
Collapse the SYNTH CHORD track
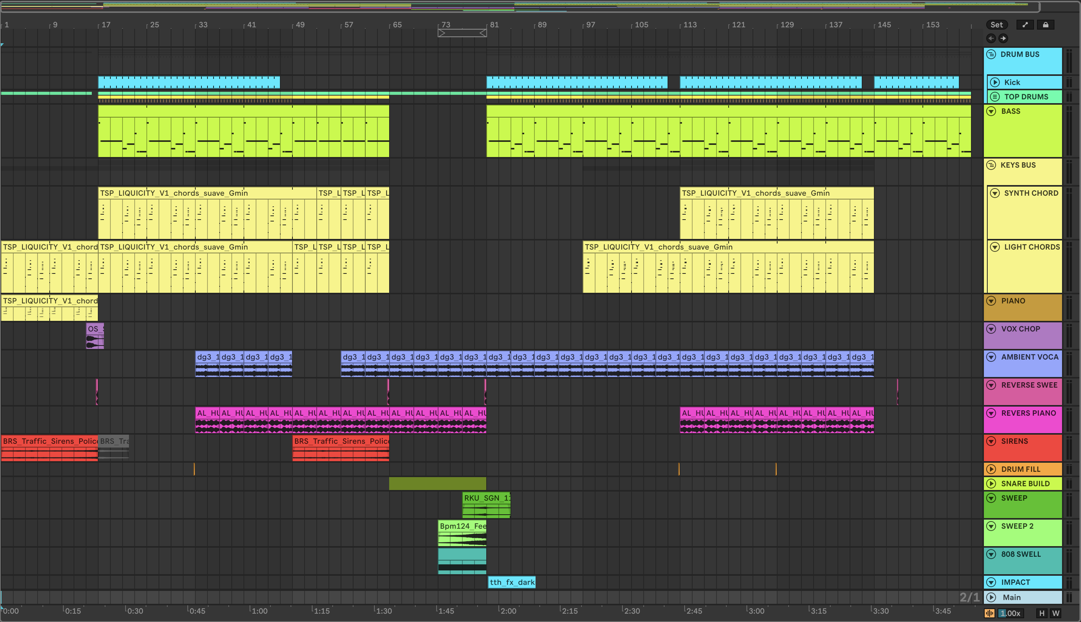pos(995,193)
